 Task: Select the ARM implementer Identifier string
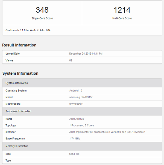[x=107, y=132]
